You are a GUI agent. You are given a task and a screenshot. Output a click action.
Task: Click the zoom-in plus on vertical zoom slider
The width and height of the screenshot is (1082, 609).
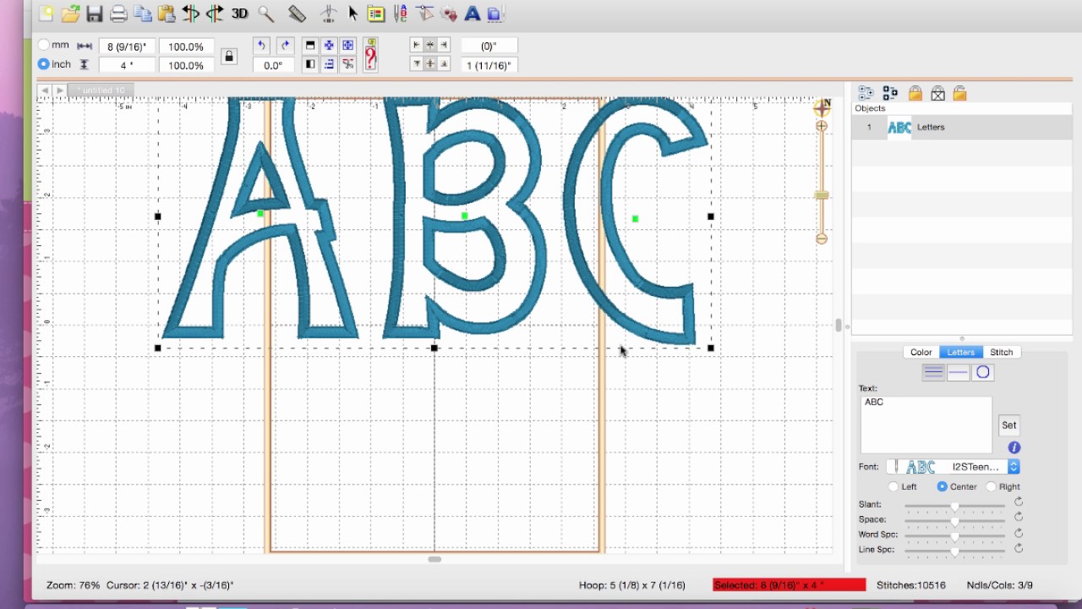[x=822, y=126]
